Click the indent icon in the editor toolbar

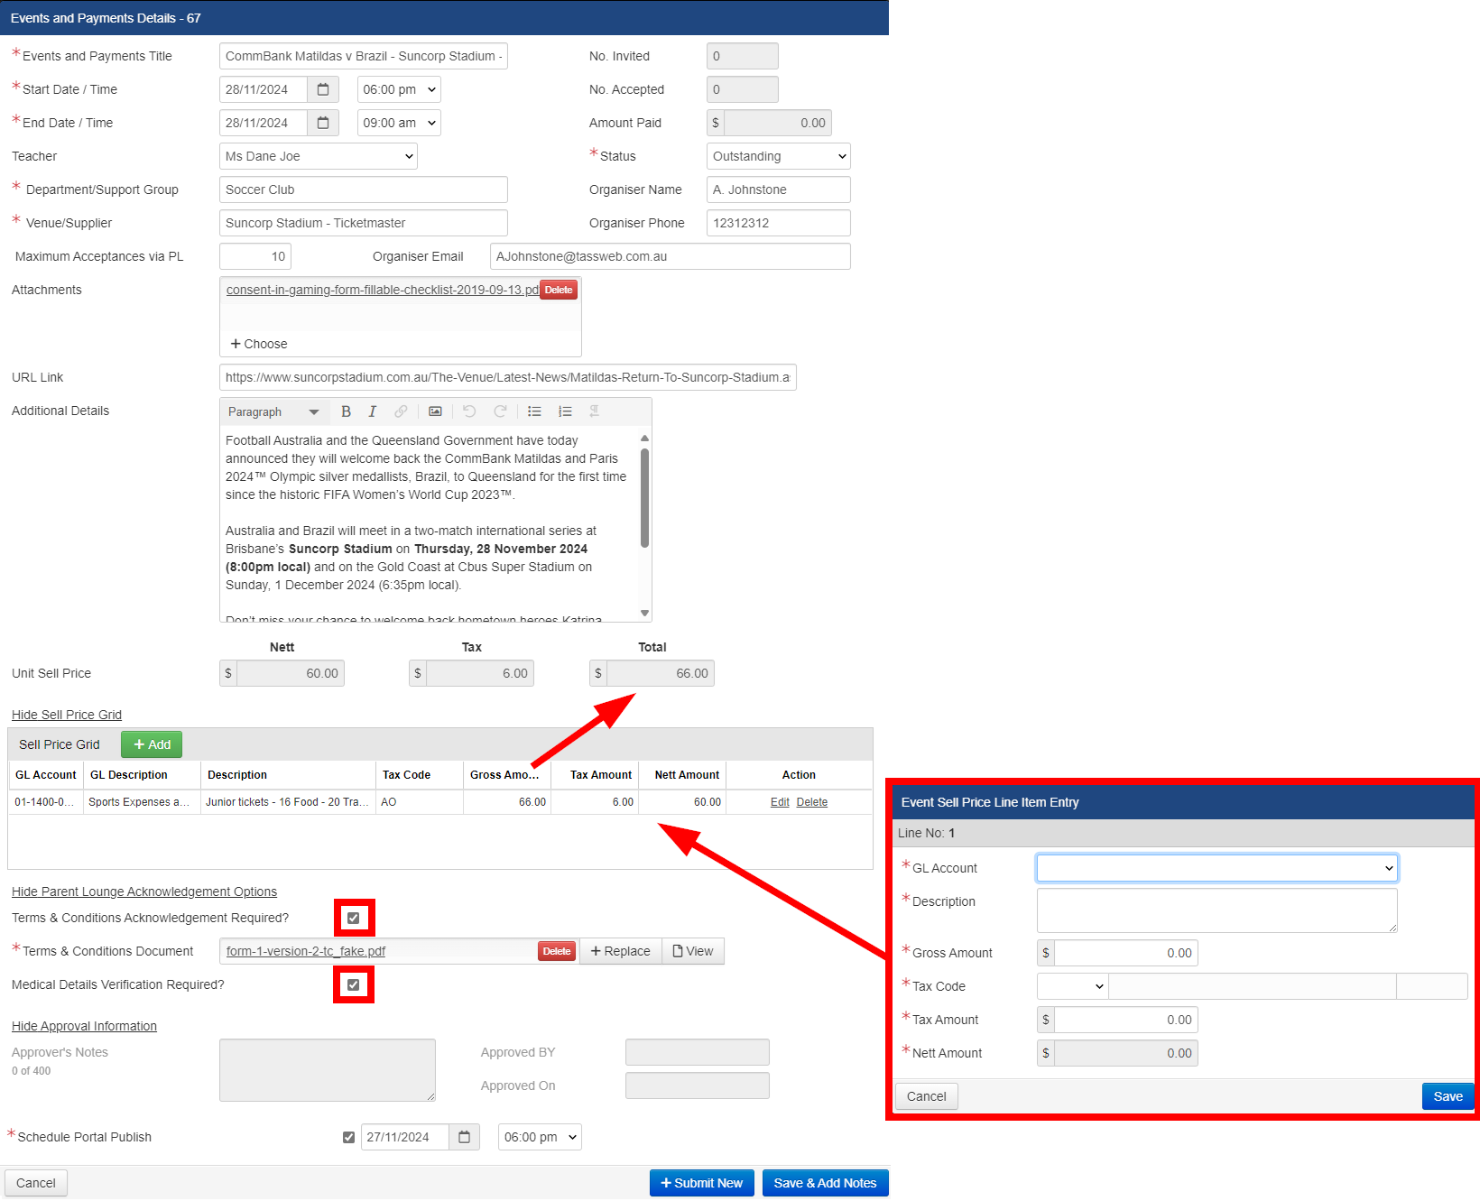click(x=595, y=411)
